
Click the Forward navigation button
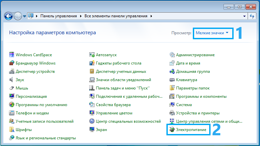18,16
